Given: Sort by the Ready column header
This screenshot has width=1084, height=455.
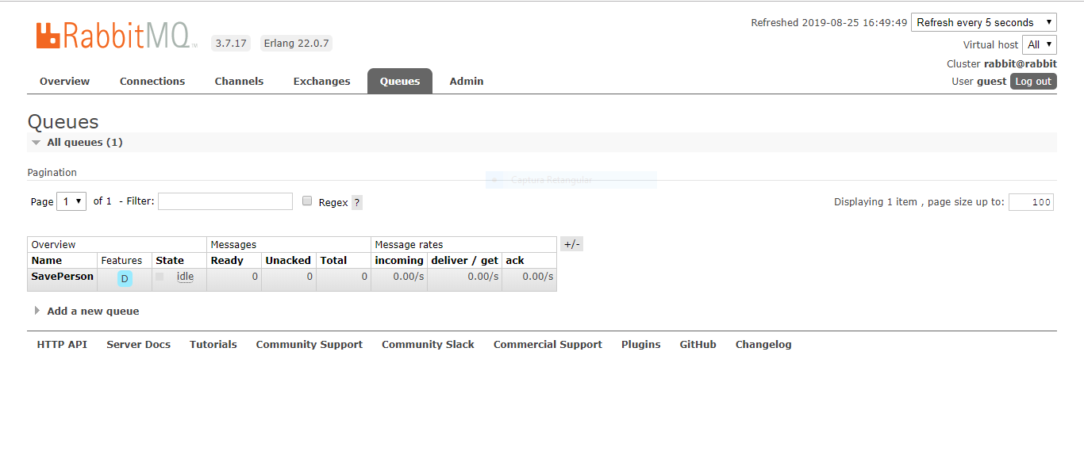Looking at the screenshot, I should (x=227, y=260).
